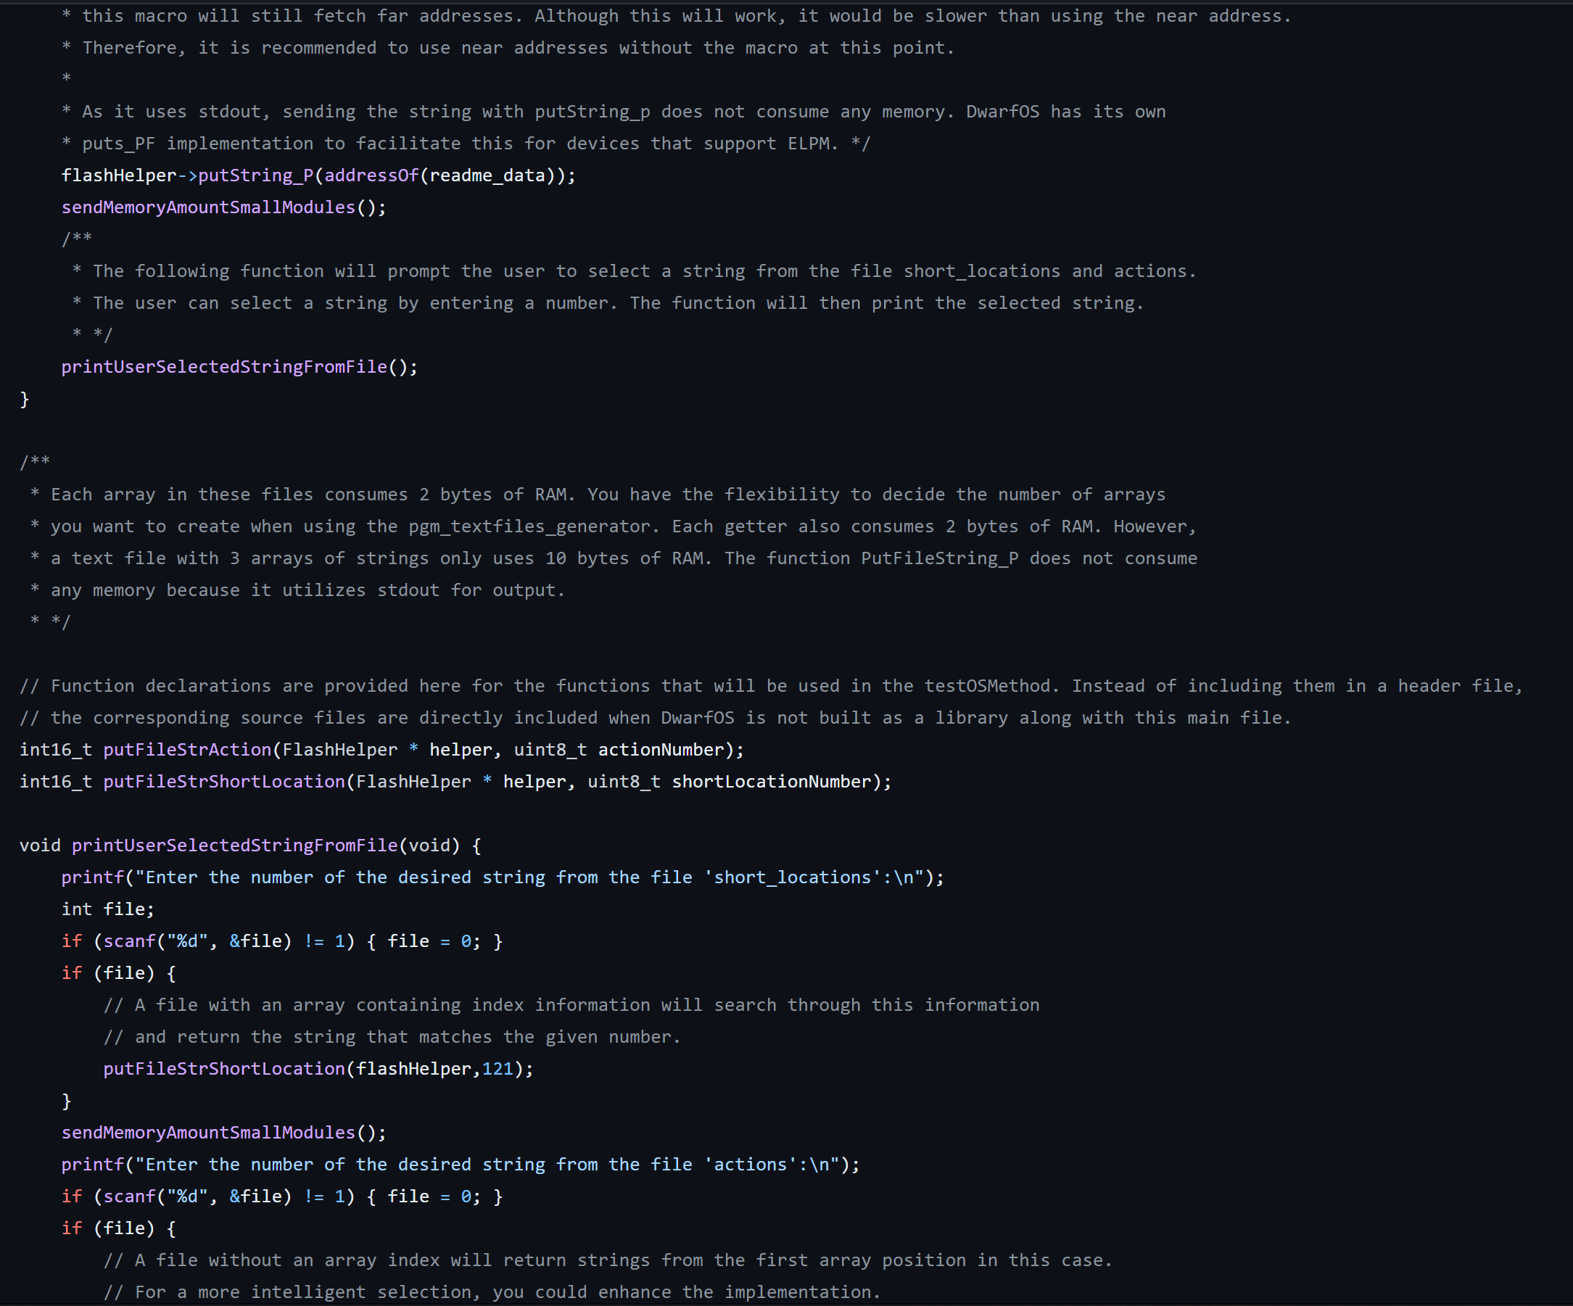Click the comment line mentioning PutFileString_P
This screenshot has height=1306, width=1573.
pyautogui.click(x=613, y=558)
